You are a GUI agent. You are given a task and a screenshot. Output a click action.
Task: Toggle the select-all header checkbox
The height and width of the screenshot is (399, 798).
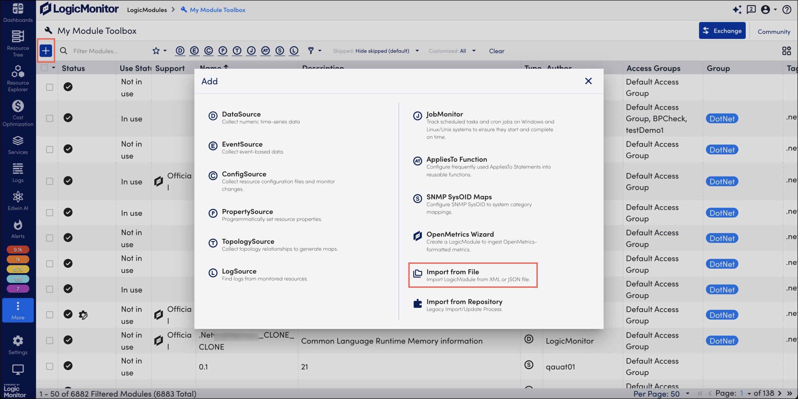(44, 68)
